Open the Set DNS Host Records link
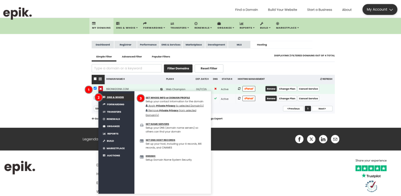The height and width of the screenshot is (196, 401). pyautogui.click(x=160, y=140)
